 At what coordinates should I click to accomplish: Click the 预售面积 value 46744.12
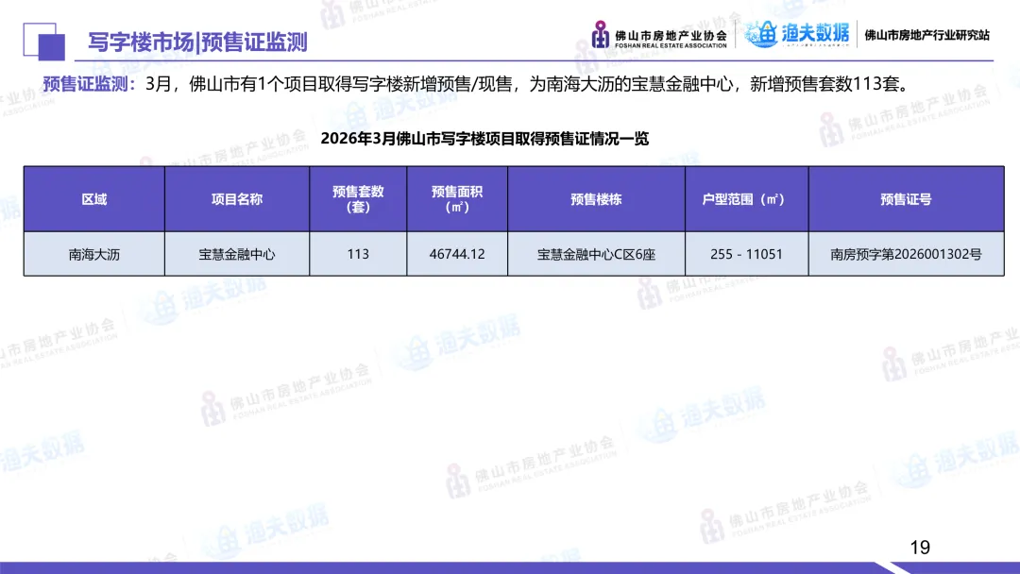click(456, 254)
